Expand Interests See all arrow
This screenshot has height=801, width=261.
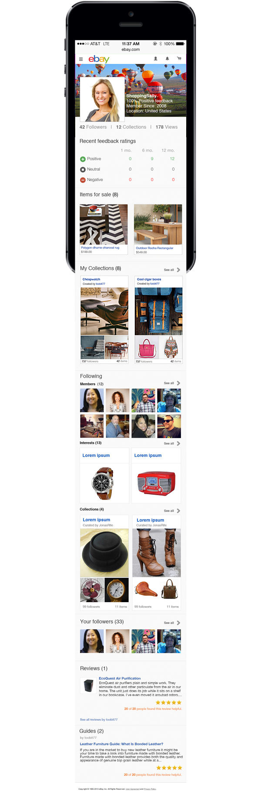[x=172, y=443]
